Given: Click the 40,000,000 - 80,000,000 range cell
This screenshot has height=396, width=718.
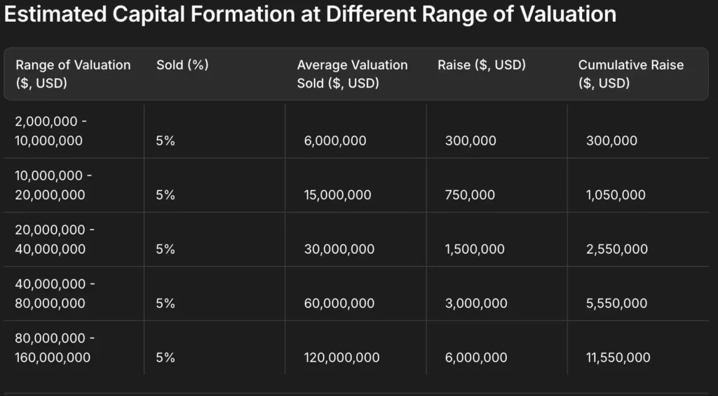Looking at the screenshot, I should (x=53, y=293).
